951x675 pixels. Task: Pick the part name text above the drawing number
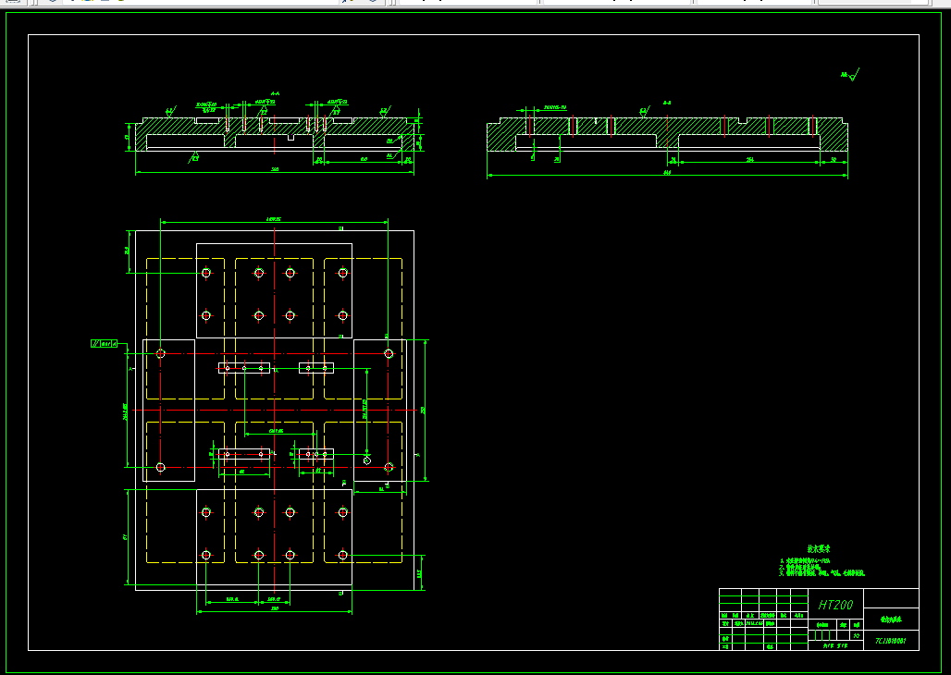tap(891, 620)
